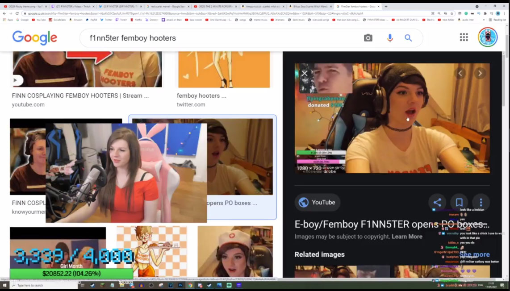Save the previewed image with bookmark icon
510x291 pixels.
(459, 202)
